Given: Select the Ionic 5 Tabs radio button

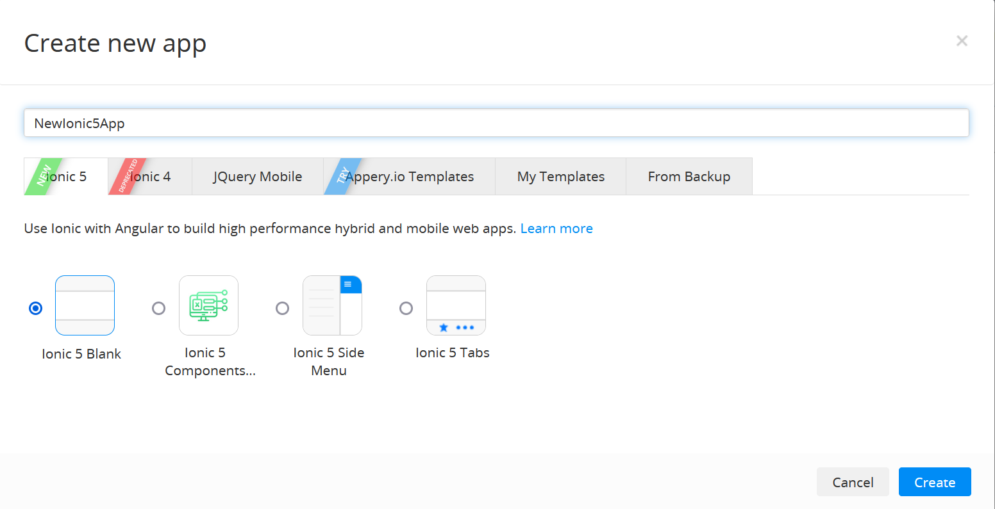Looking at the screenshot, I should [x=406, y=309].
